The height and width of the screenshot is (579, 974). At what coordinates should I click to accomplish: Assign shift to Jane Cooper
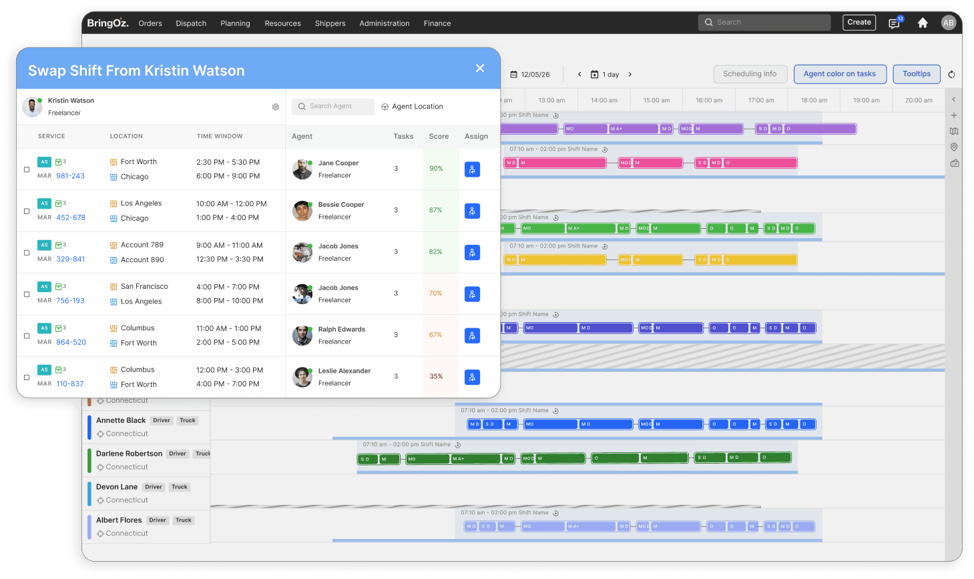pos(472,169)
